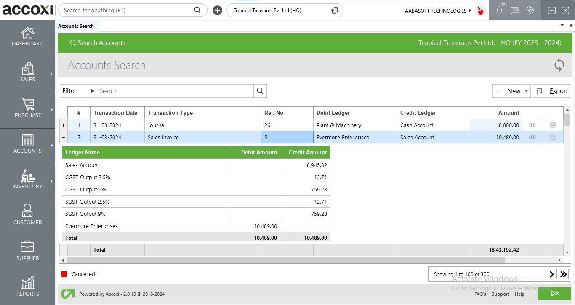Open the Accounts module in sidebar
The image size is (575, 305).
[x=27, y=146]
